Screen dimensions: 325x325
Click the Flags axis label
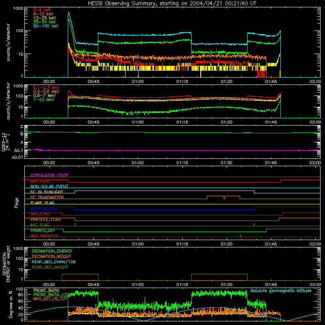17,203
